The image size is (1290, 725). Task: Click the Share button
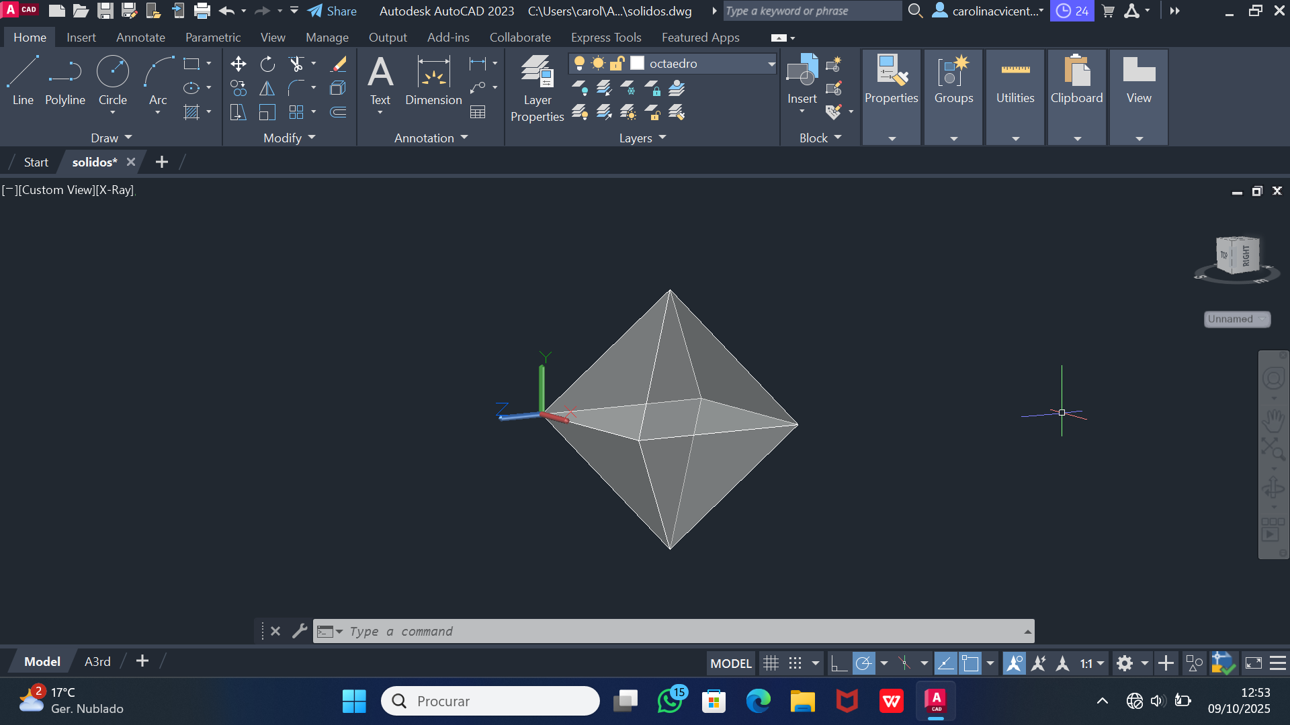[x=333, y=11]
